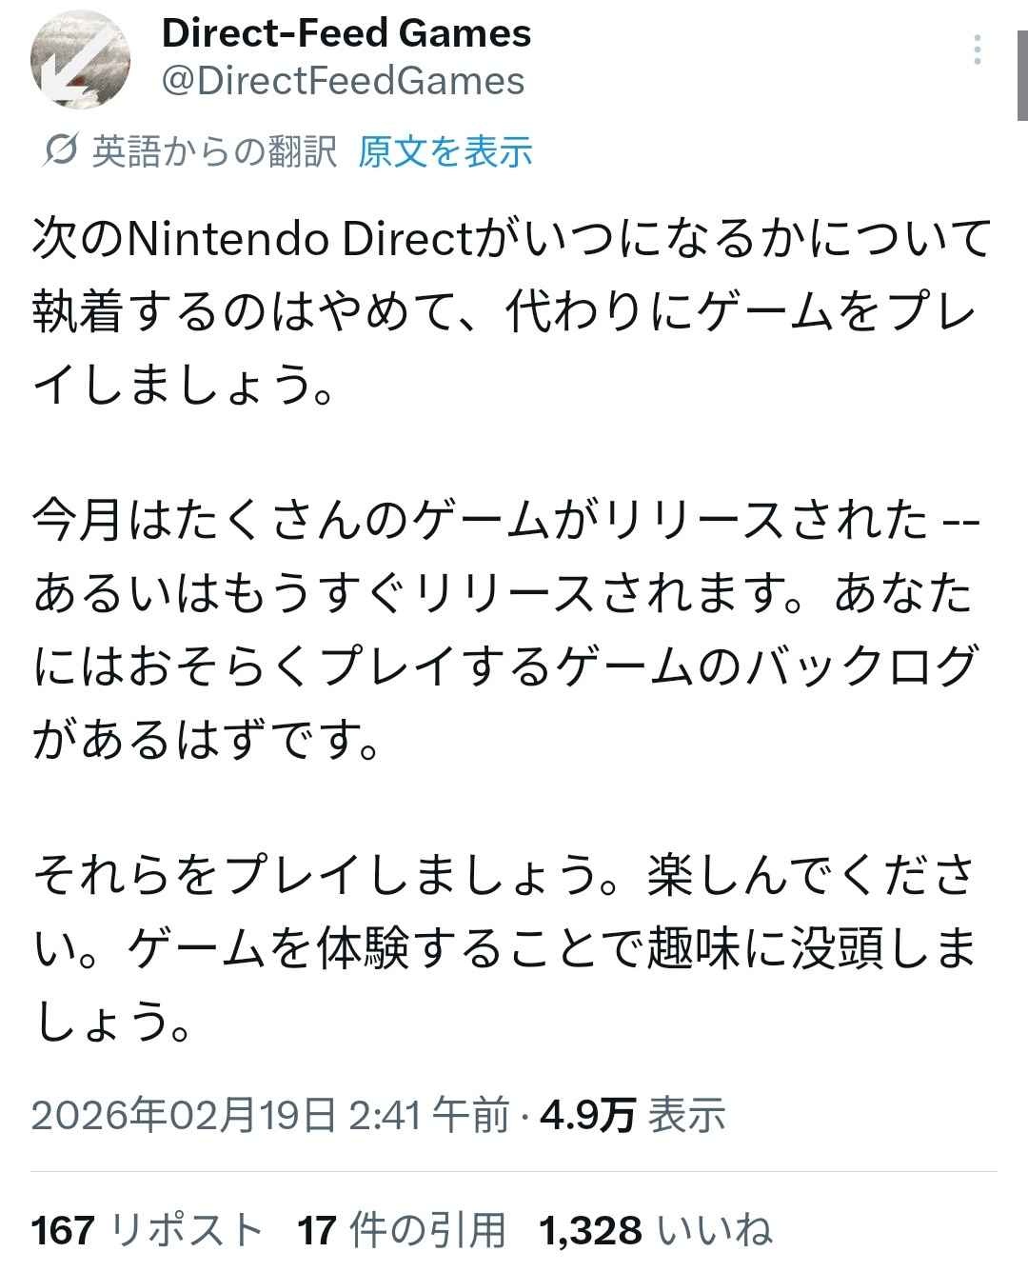Click the 2:41 午前 post time
This screenshot has height=1272, width=1028.
coord(429,1115)
